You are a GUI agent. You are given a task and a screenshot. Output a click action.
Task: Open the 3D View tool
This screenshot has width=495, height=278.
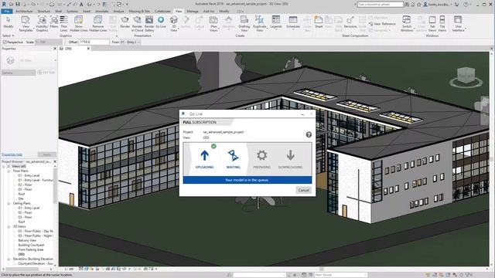[x=173, y=24]
